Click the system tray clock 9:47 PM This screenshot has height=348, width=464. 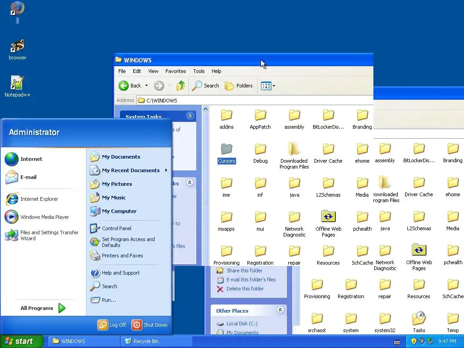click(x=447, y=341)
